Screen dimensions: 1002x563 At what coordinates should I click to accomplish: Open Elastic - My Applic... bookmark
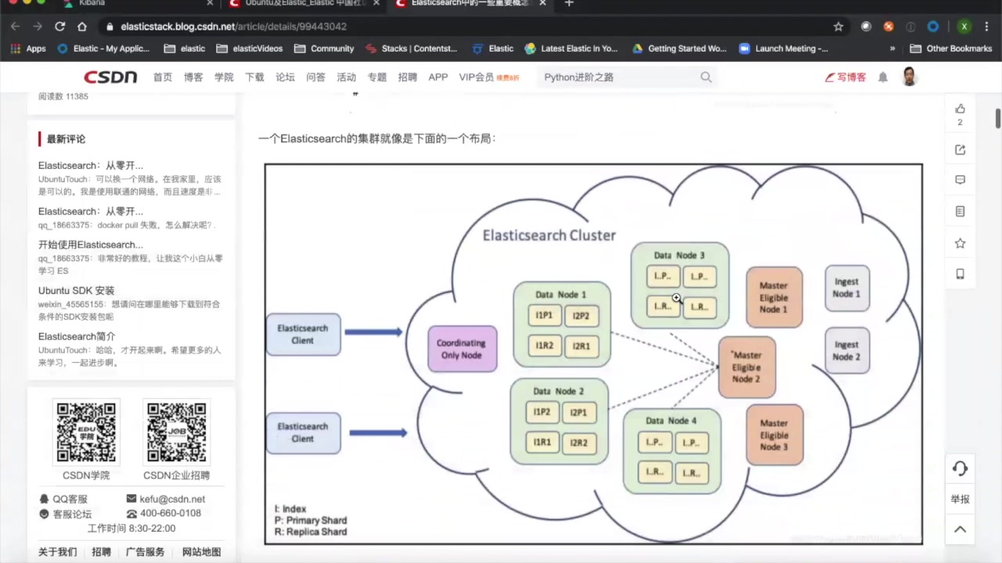coord(103,48)
